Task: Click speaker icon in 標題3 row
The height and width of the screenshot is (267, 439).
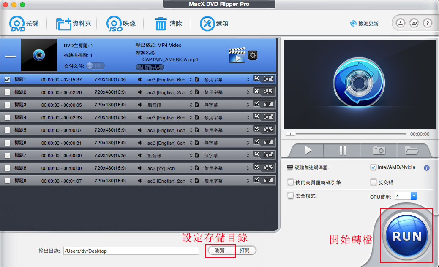Action: pyautogui.click(x=140, y=105)
